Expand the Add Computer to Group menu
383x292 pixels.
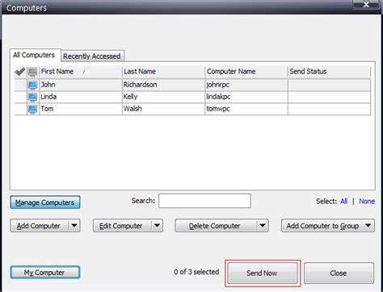(328, 226)
